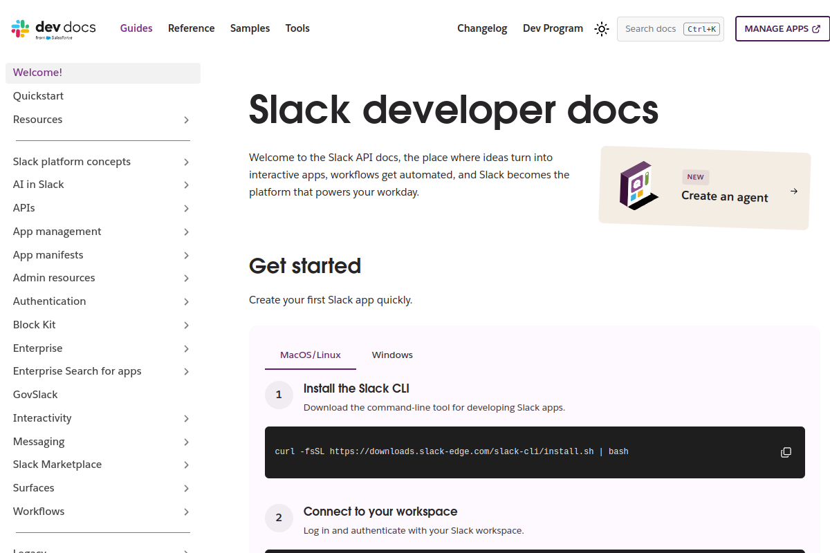Open the Enterprise sidebar entry
The width and height of the screenshot is (830, 553).
point(38,348)
